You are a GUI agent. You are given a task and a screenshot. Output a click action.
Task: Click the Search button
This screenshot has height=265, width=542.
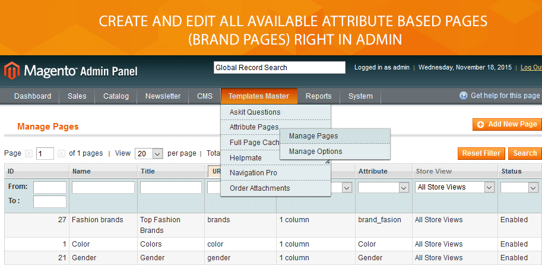click(x=525, y=153)
